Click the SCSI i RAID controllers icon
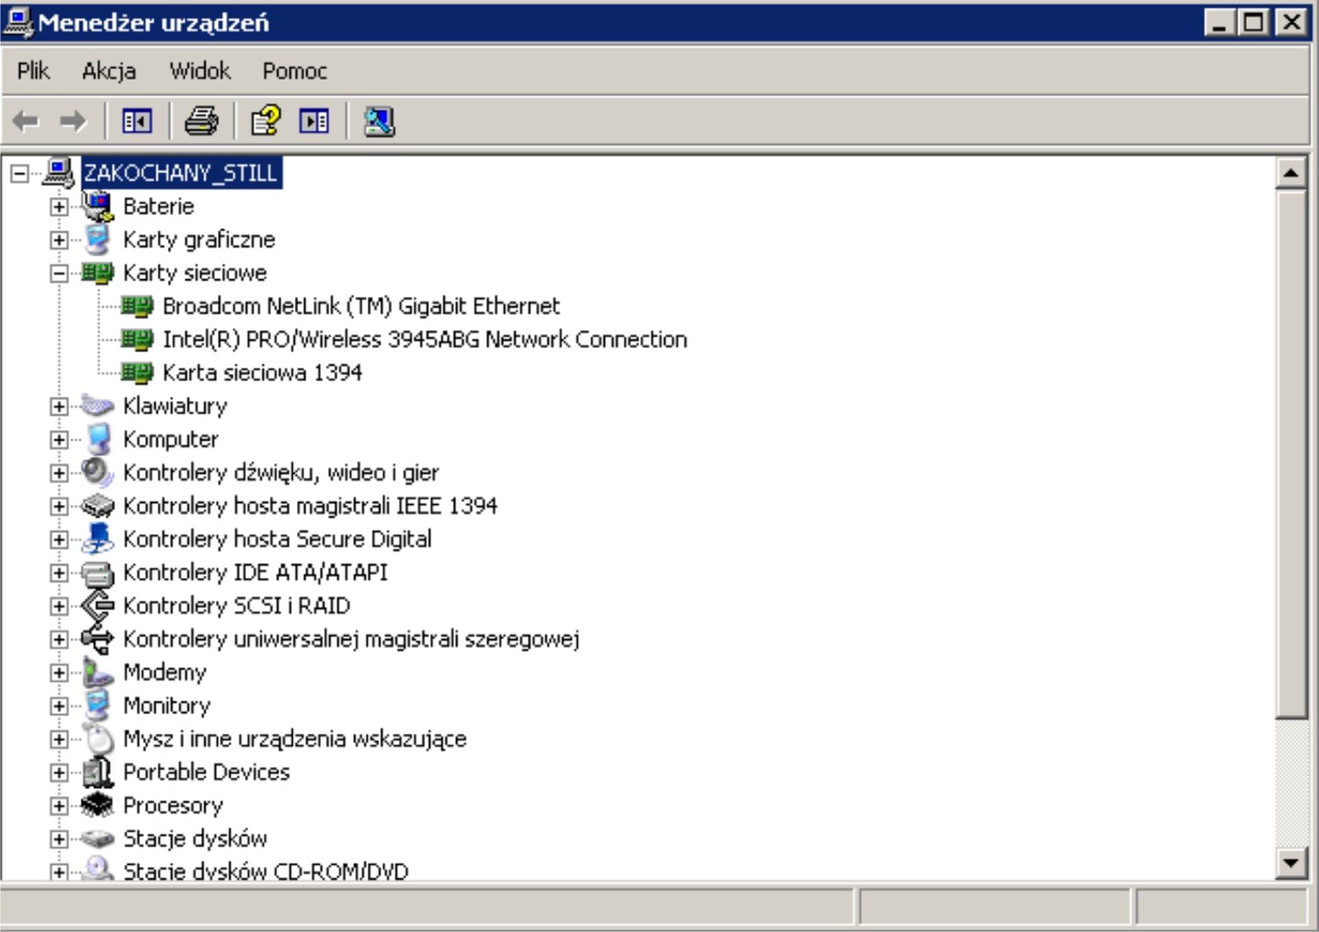The width and height of the screenshot is (1319, 932). click(x=98, y=605)
